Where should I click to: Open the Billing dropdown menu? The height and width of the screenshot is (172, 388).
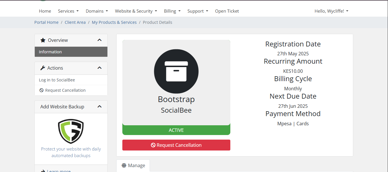coord(172,11)
